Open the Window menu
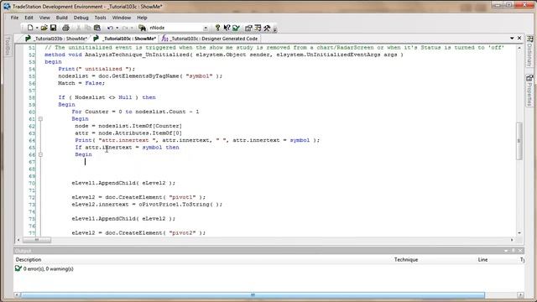This screenshot has width=537, height=302. (x=122, y=18)
